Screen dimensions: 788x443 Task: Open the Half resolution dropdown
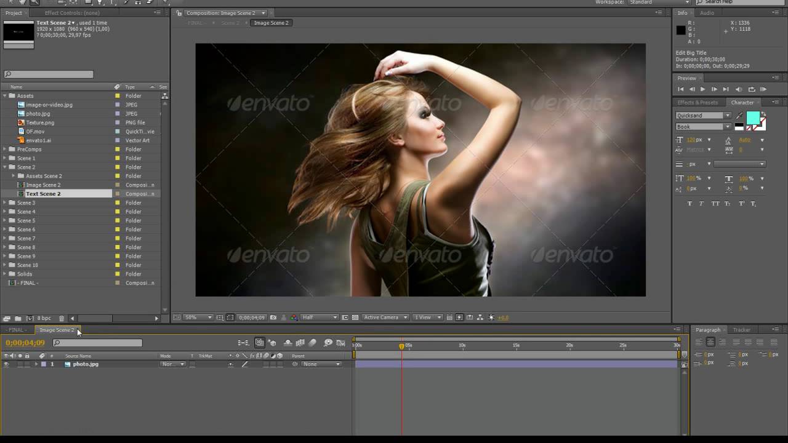coord(320,317)
